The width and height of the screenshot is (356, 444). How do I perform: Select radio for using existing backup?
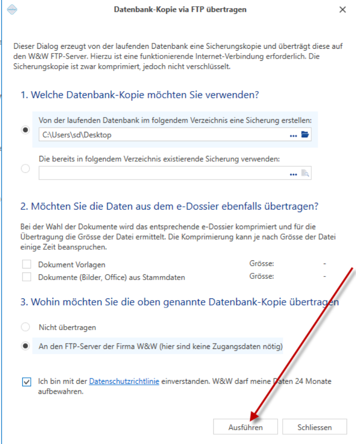click(25, 168)
